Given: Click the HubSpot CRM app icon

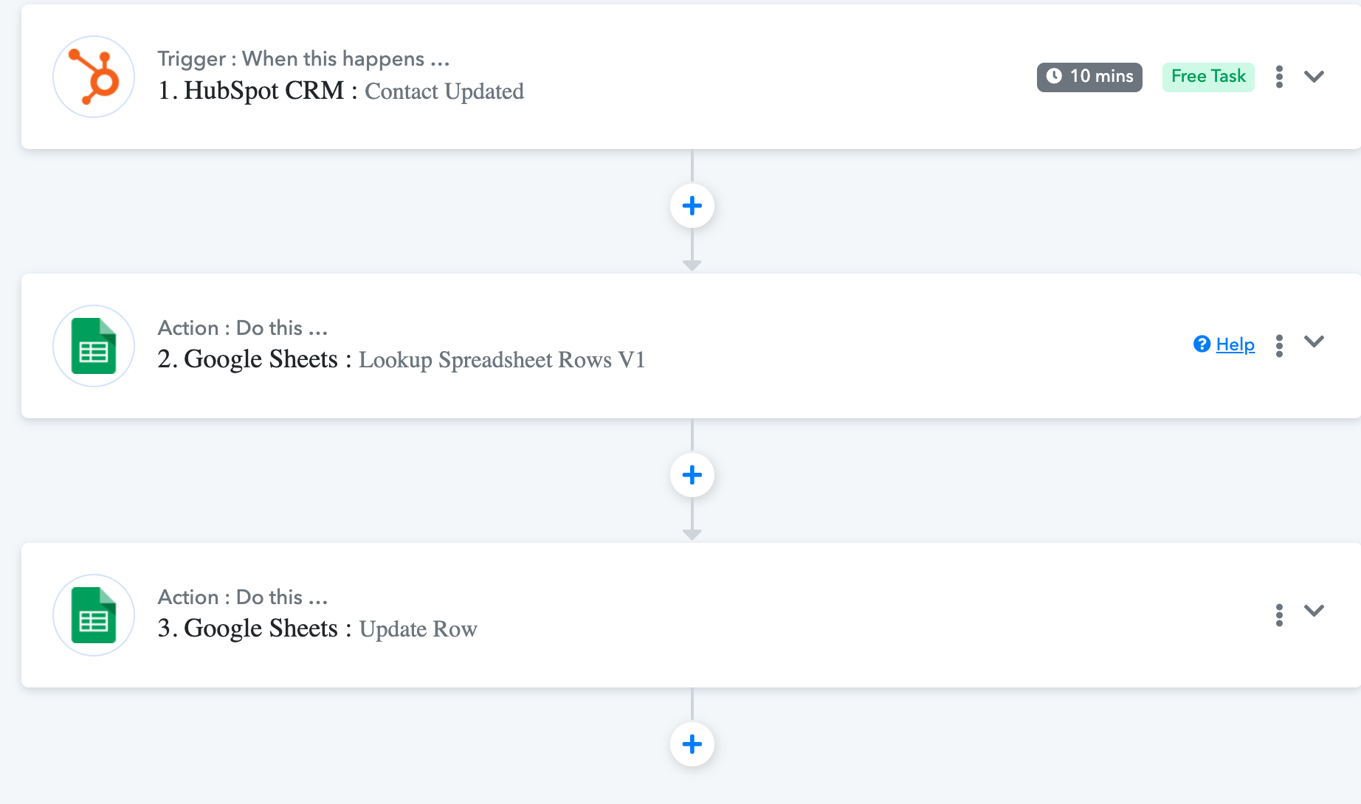Looking at the screenshot, I should click(x=94, y=77).
